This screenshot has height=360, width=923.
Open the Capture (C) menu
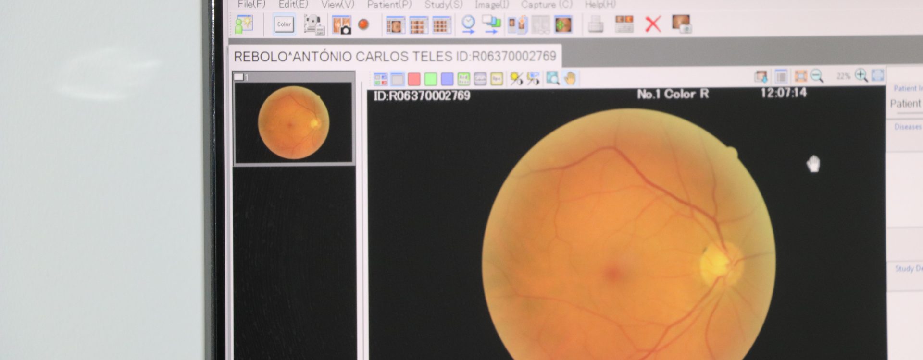(x=547, y=4)
